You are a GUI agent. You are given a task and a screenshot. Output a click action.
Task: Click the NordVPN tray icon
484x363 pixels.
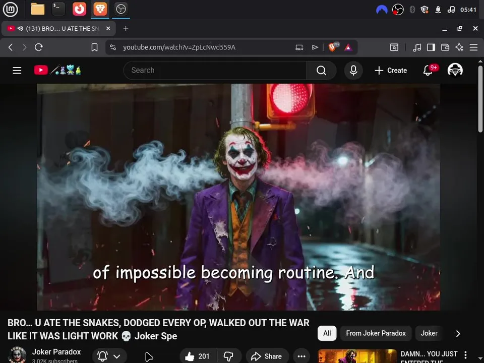click(382, 10)
